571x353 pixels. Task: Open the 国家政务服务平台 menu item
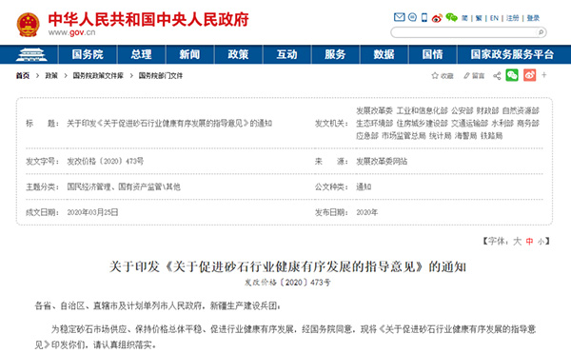[x=512, y=54]
